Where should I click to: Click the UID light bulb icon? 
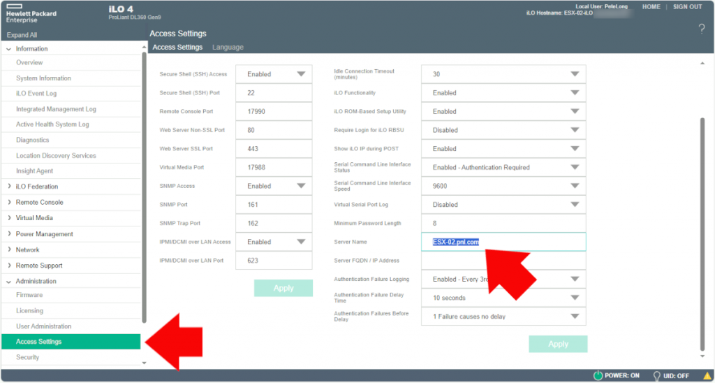656,375
